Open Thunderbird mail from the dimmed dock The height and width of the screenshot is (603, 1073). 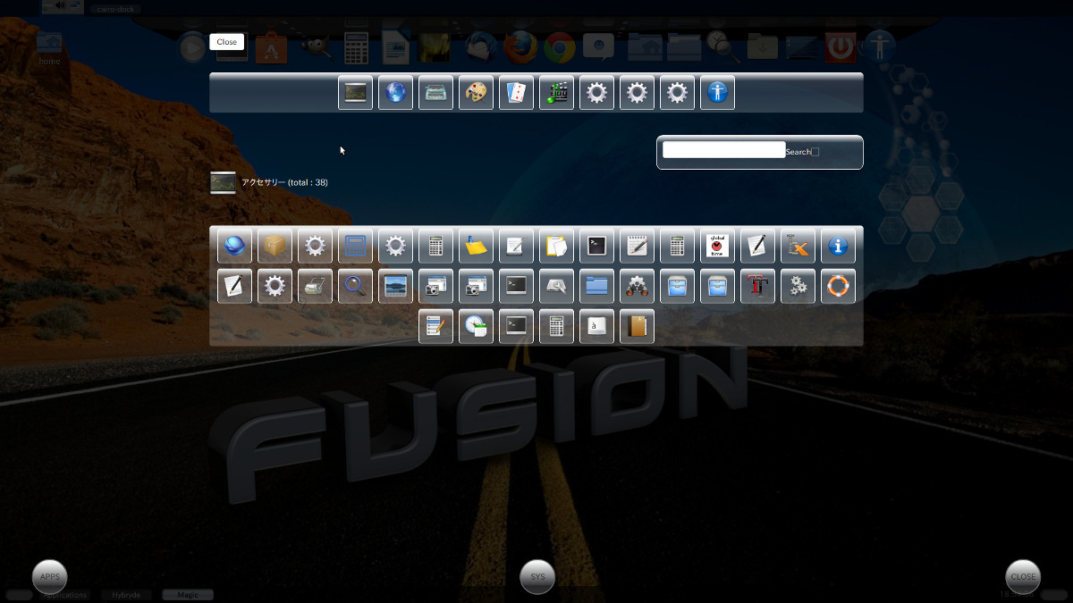tap(479, 46)
